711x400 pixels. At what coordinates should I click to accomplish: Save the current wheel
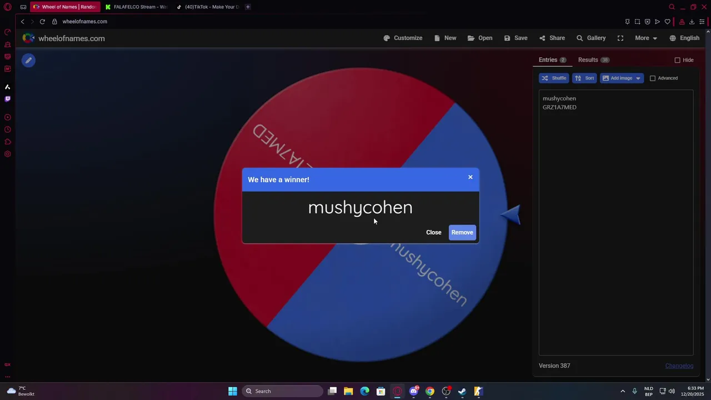click(515, 38)
